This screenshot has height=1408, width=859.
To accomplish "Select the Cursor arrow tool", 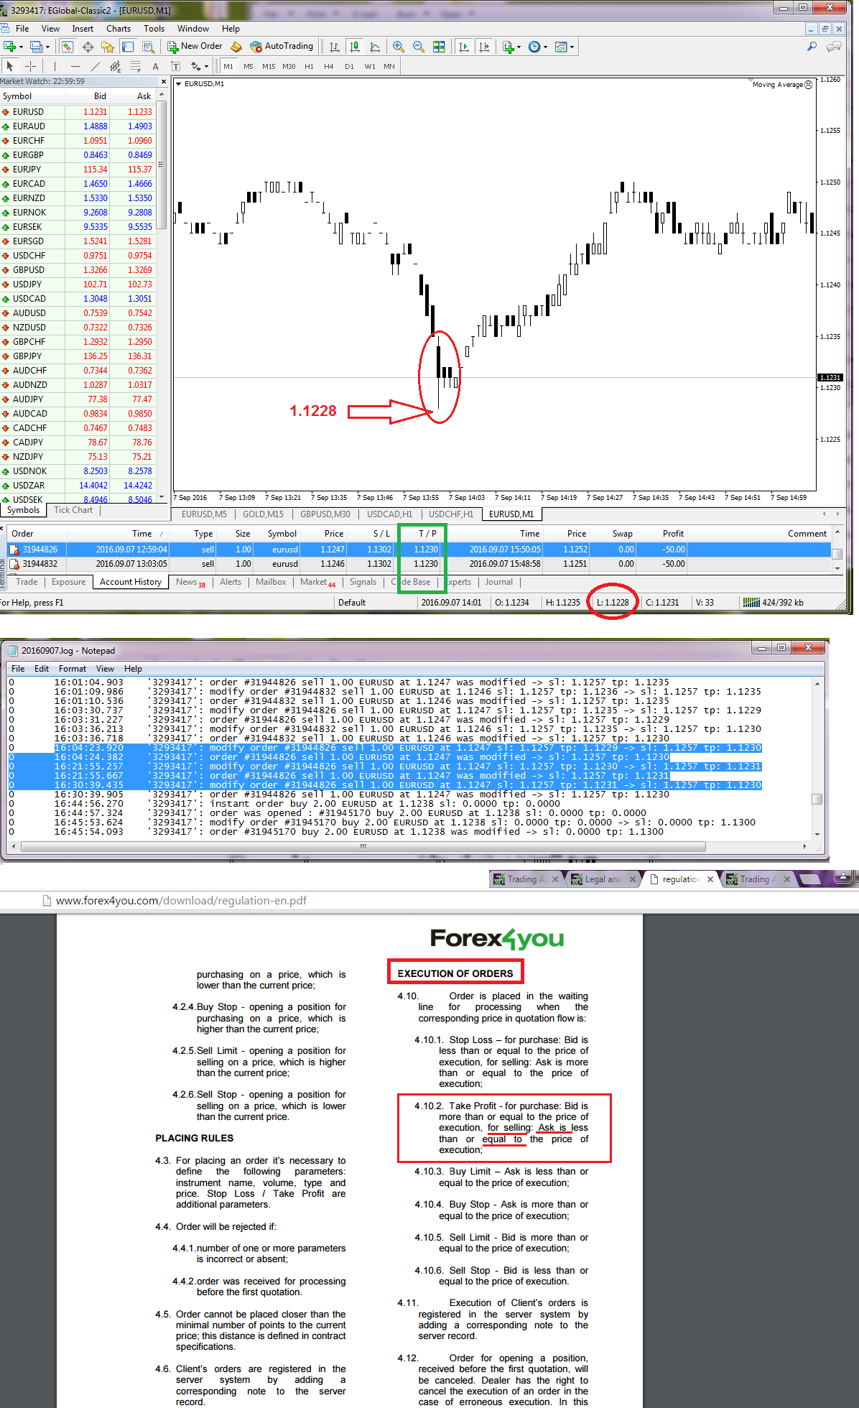I will pyautogui.click(x=10, y=66).
